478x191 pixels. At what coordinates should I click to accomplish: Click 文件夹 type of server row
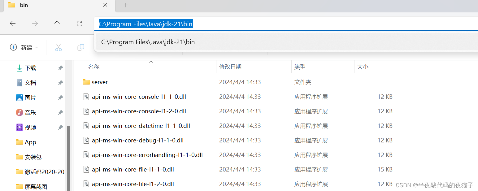click(302, 82)
